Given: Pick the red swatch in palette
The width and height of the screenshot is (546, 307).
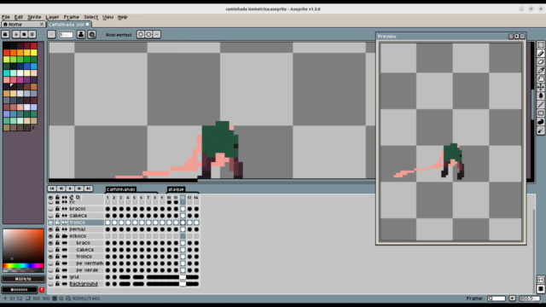Looking at the screenshot, I should point(6,53).
